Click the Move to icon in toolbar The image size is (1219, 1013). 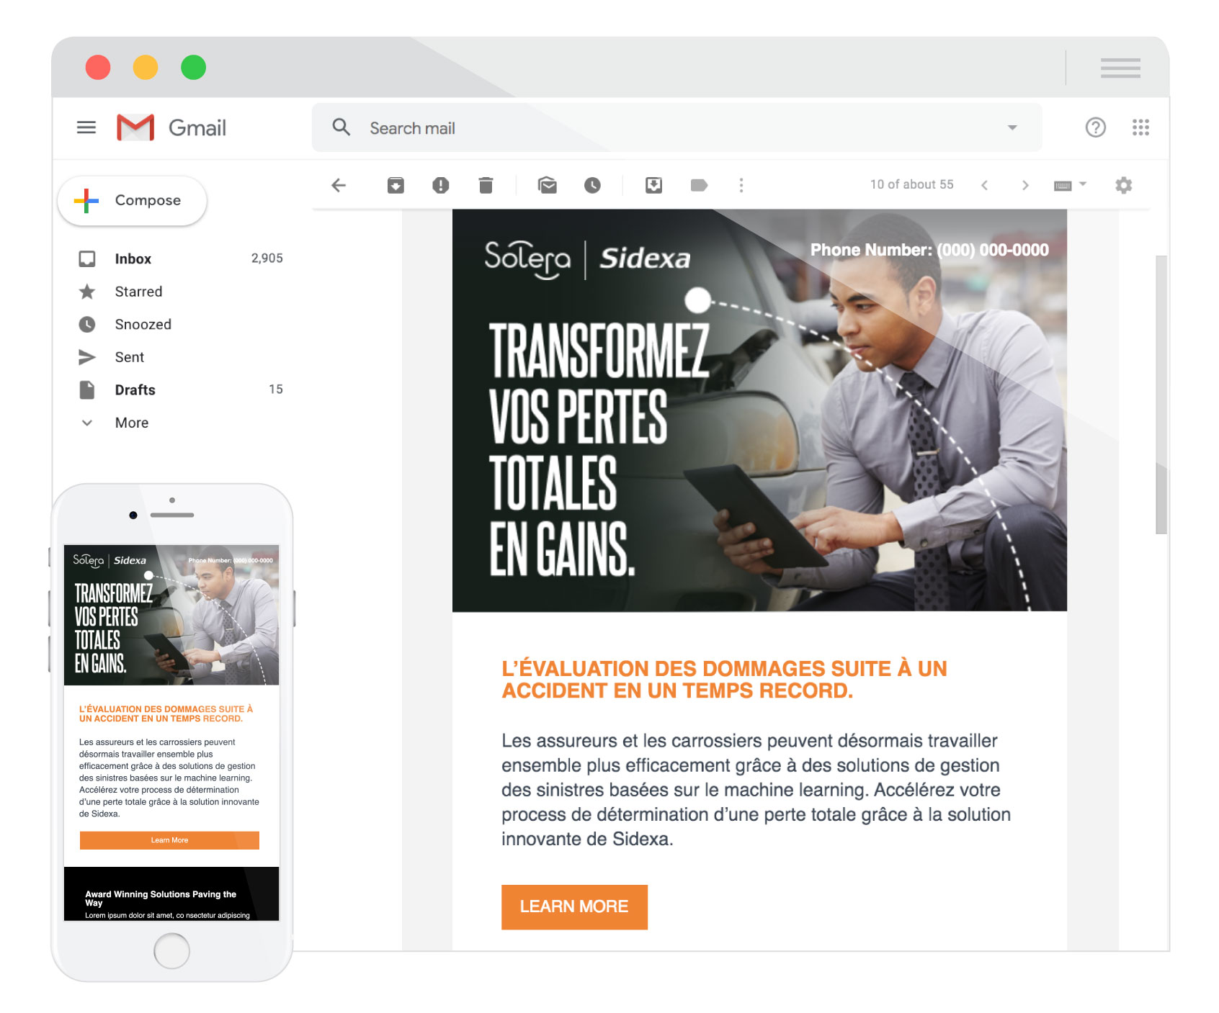[653, 186]
